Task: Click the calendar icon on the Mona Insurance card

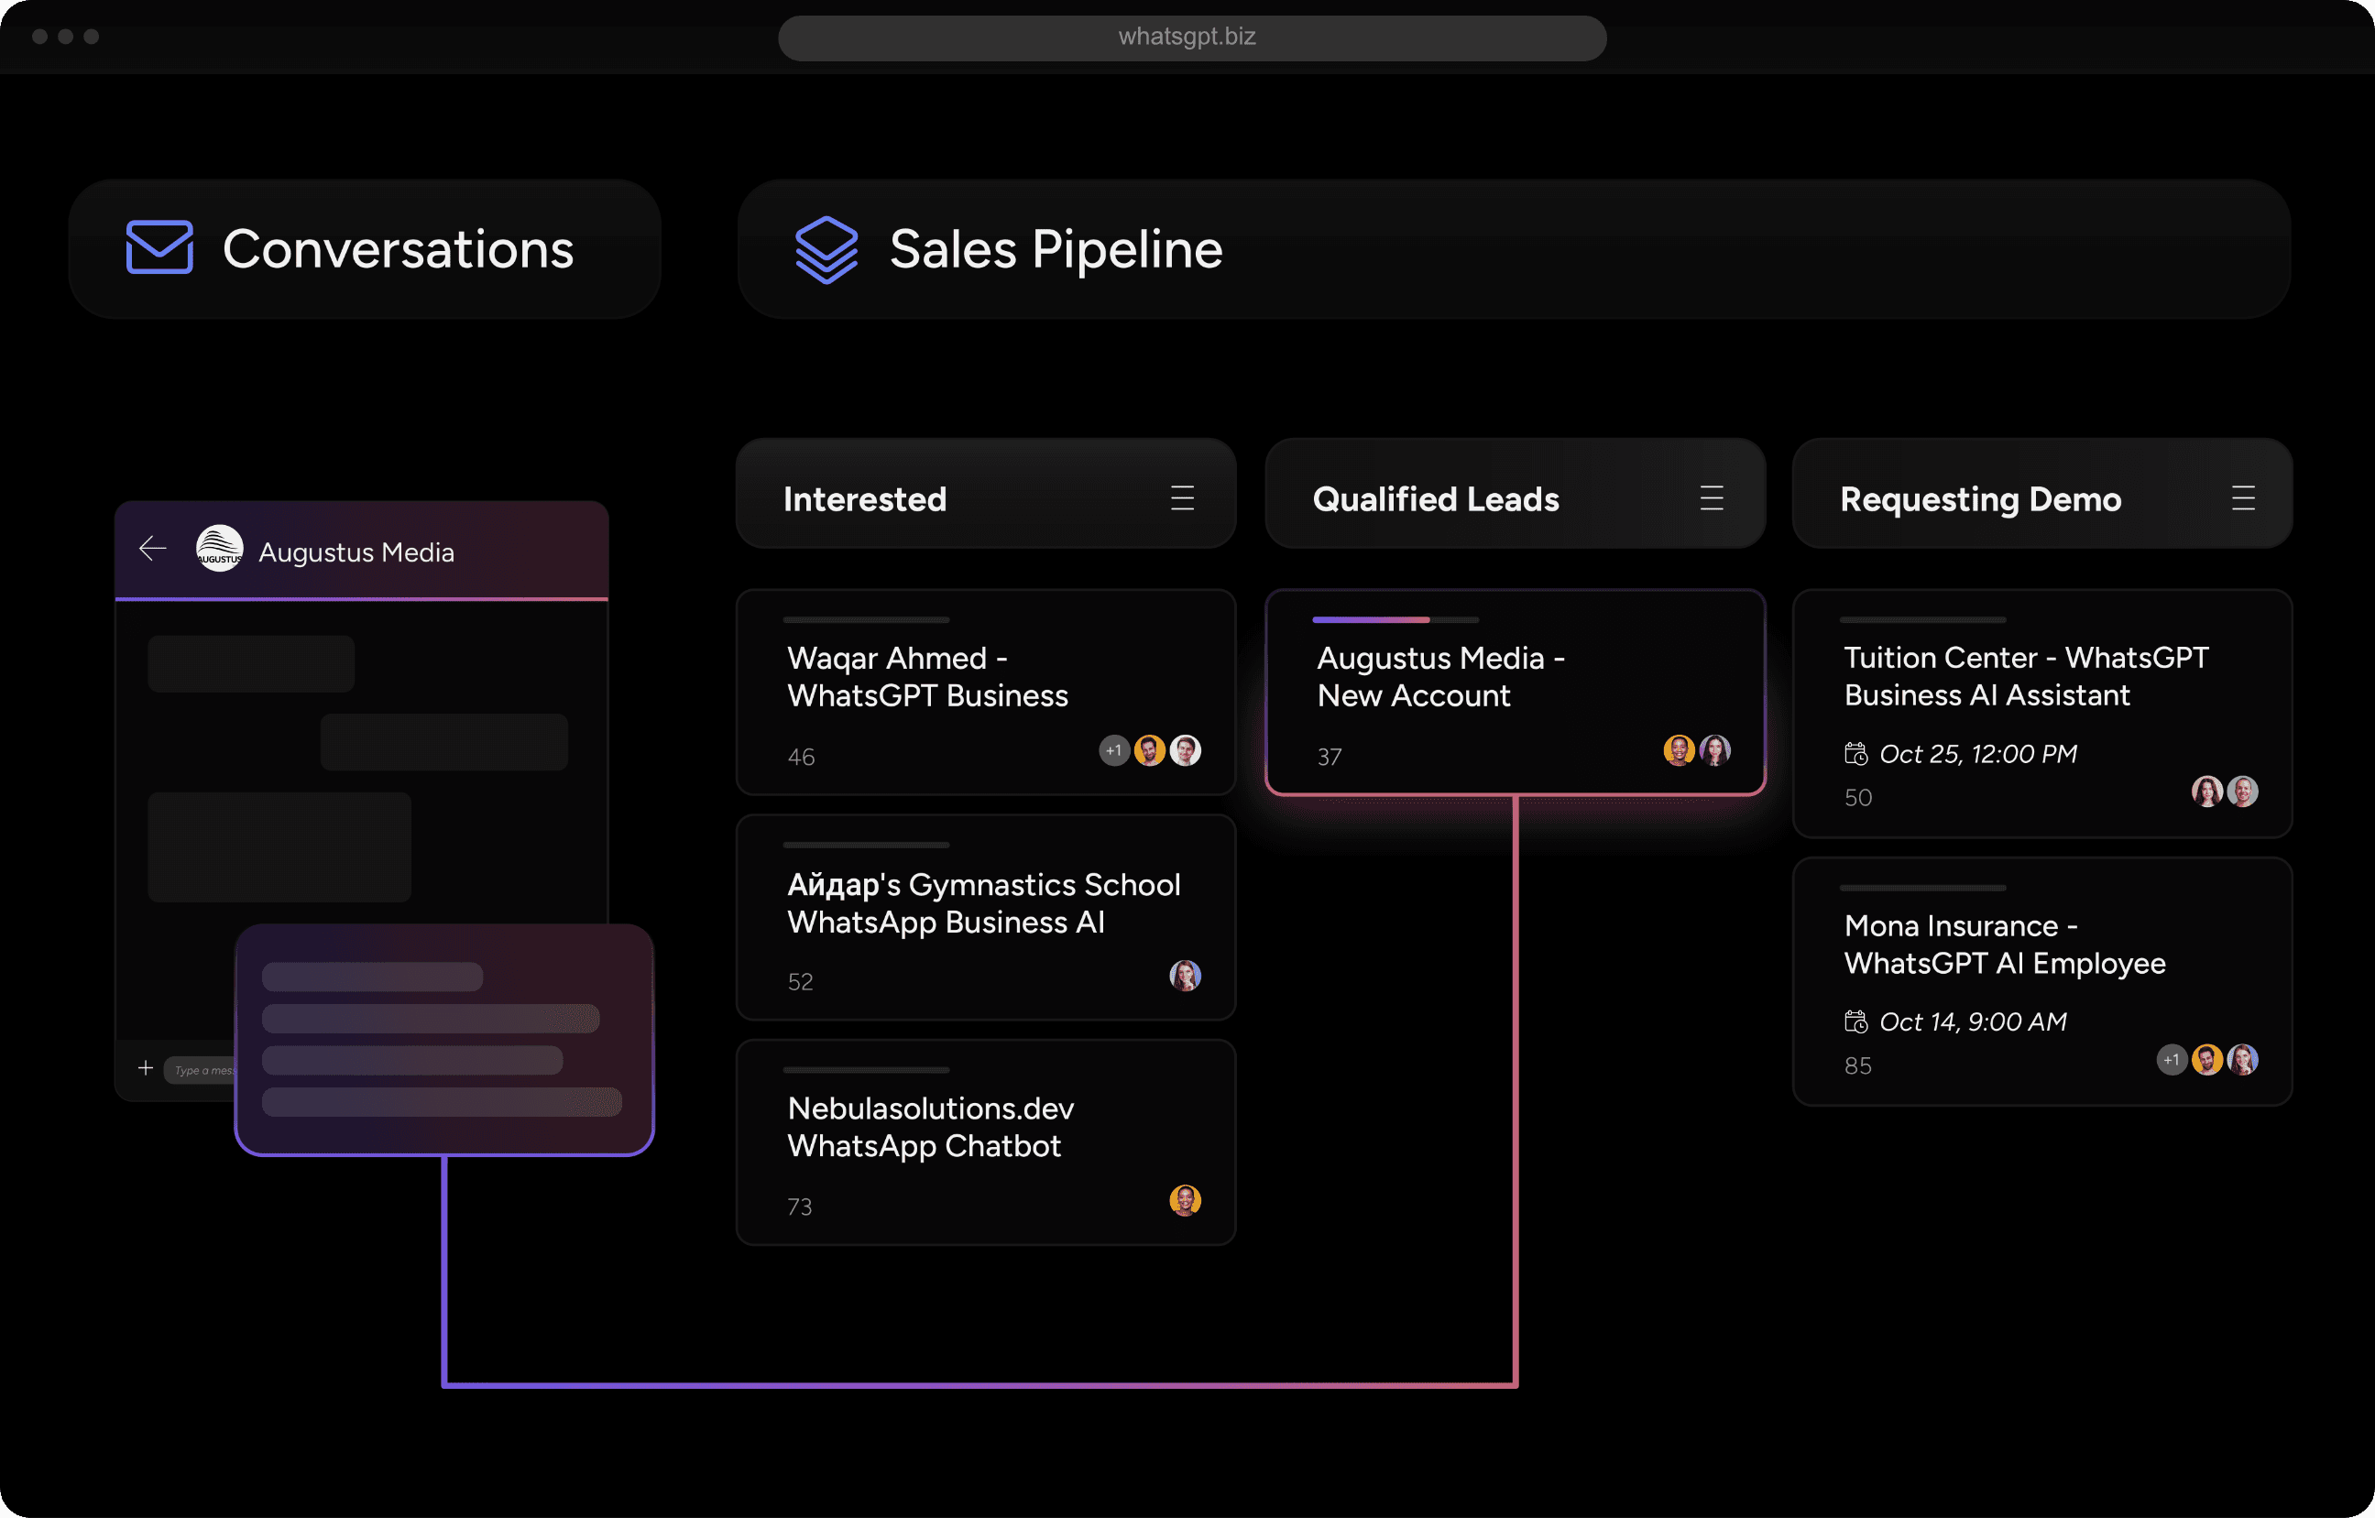Action: (1857, 1021)
